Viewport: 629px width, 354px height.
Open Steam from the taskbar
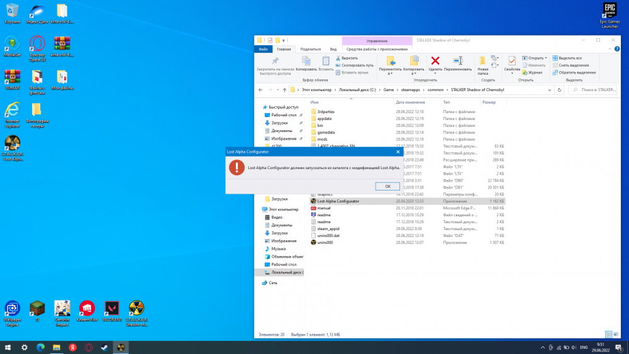pos(105,347)
